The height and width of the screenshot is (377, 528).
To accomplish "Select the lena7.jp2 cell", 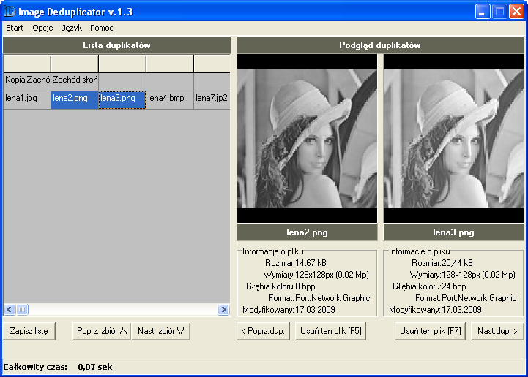I will (212, 100).
